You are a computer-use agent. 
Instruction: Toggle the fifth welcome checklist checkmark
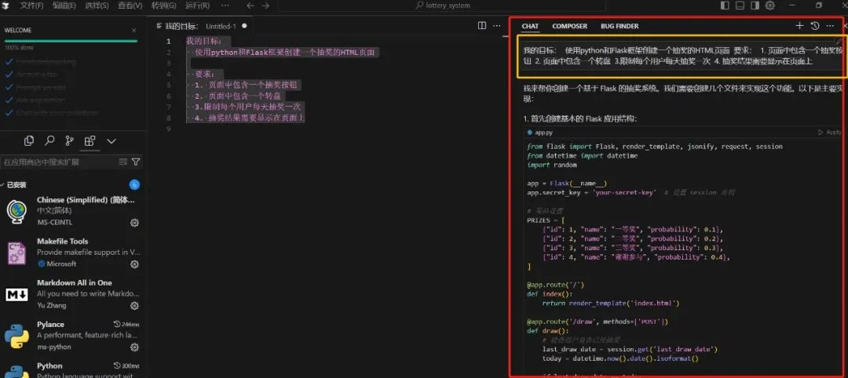point(9,113)
